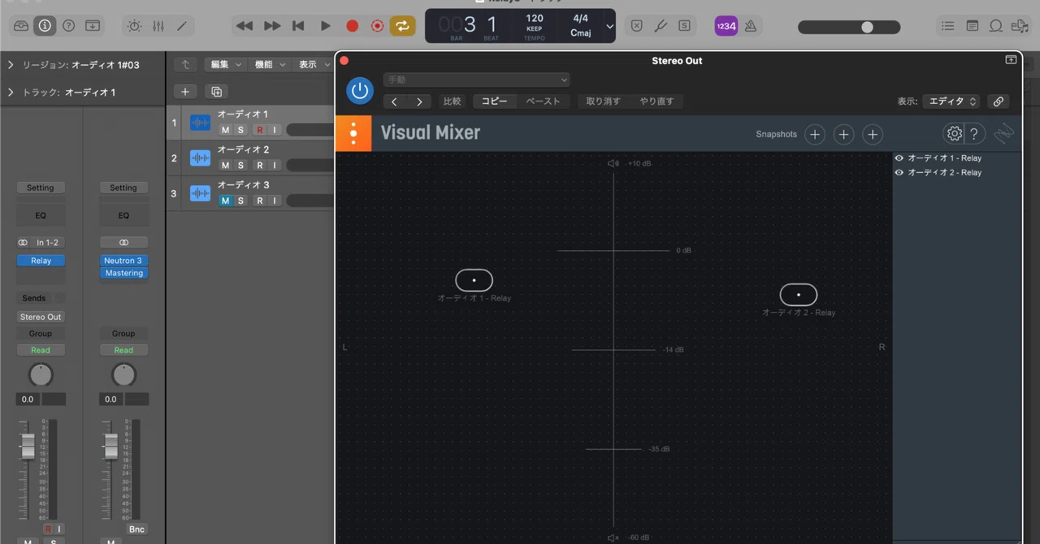
Task: Click the duplicate track button
Action: point(217,92)
